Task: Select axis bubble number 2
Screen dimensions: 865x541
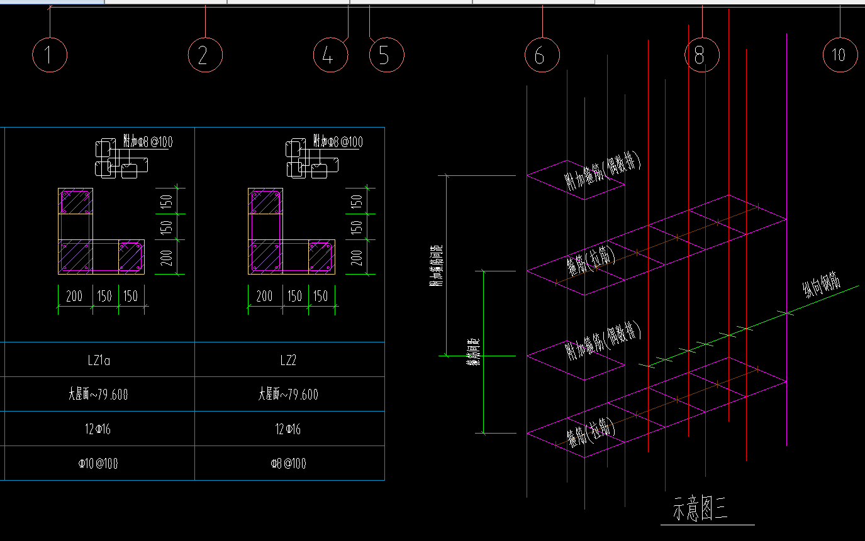Action: point(205,55)
